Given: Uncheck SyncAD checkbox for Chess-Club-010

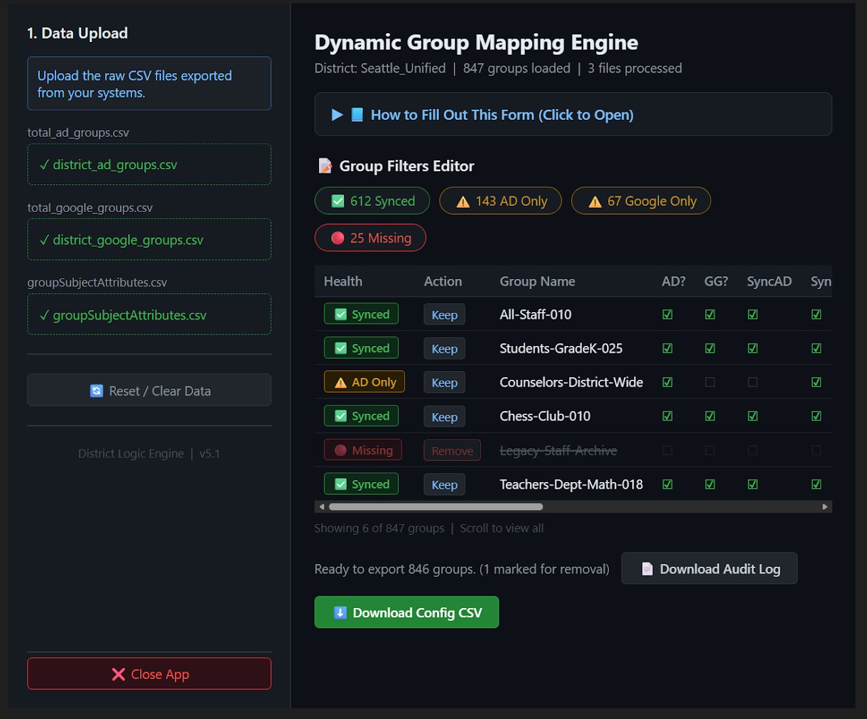Looking at the screenshot, I should (x=753, y=416).
